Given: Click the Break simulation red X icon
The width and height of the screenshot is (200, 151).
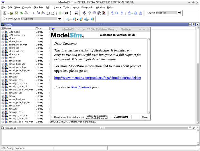Looking at the screenshot, I should point(104,13).
